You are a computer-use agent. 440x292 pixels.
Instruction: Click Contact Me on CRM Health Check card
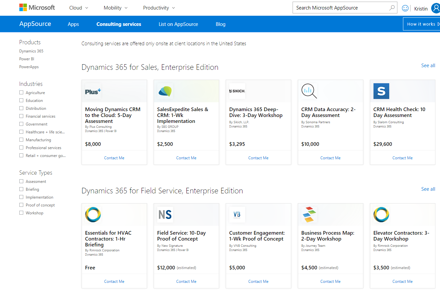[403, 158]
